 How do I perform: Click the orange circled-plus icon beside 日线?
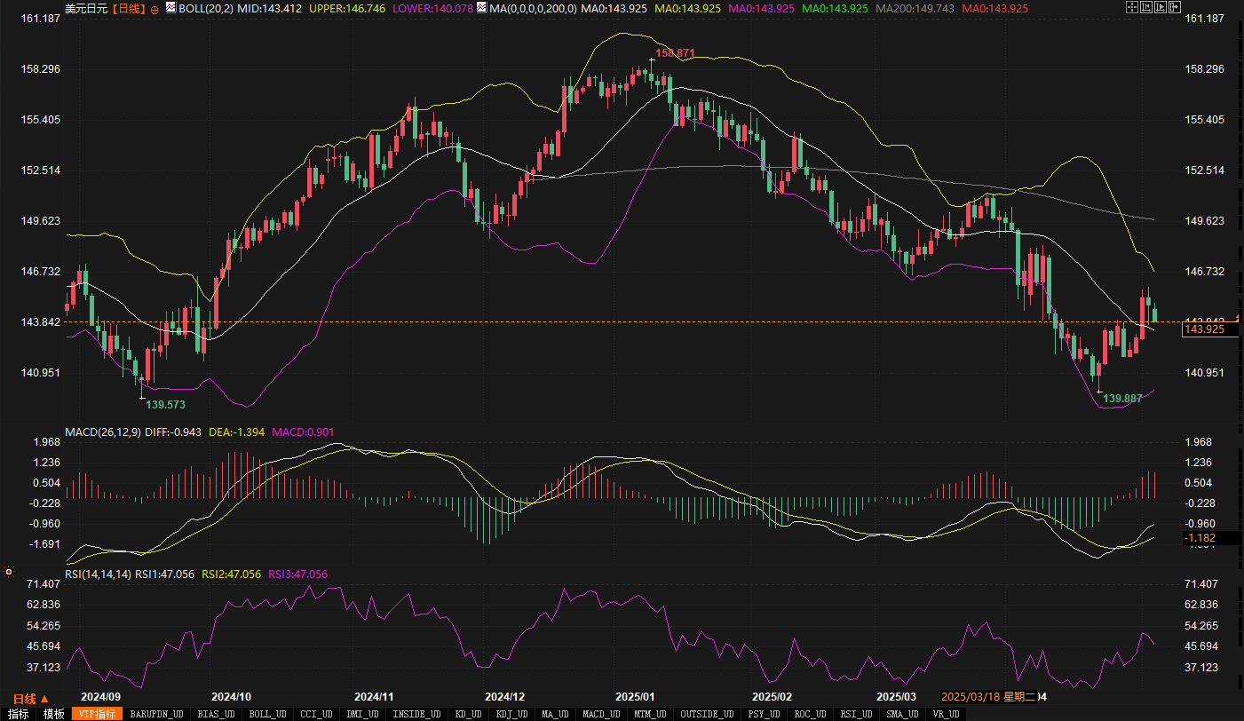coord(155,8)
